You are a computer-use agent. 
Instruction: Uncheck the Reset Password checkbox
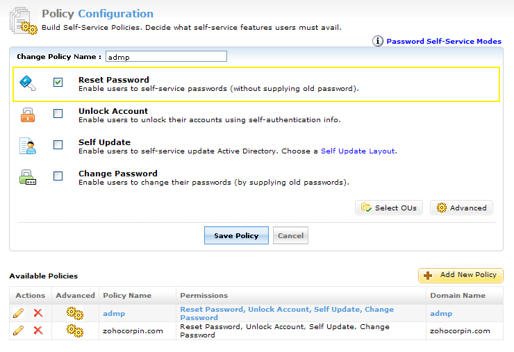click(58, 83)
